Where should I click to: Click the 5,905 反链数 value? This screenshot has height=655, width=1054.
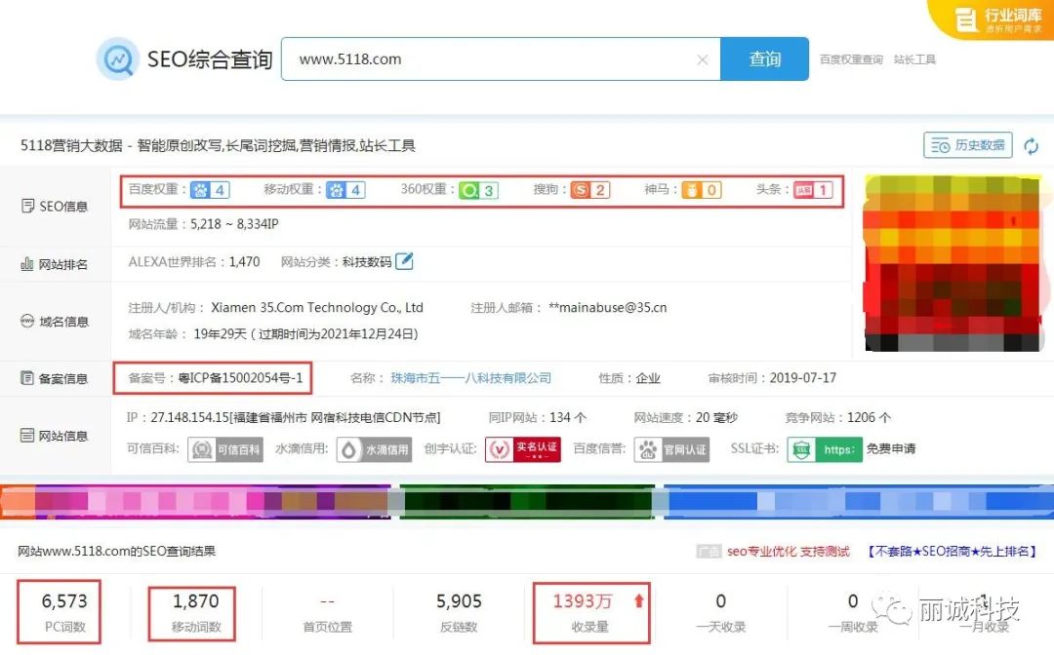459,601
